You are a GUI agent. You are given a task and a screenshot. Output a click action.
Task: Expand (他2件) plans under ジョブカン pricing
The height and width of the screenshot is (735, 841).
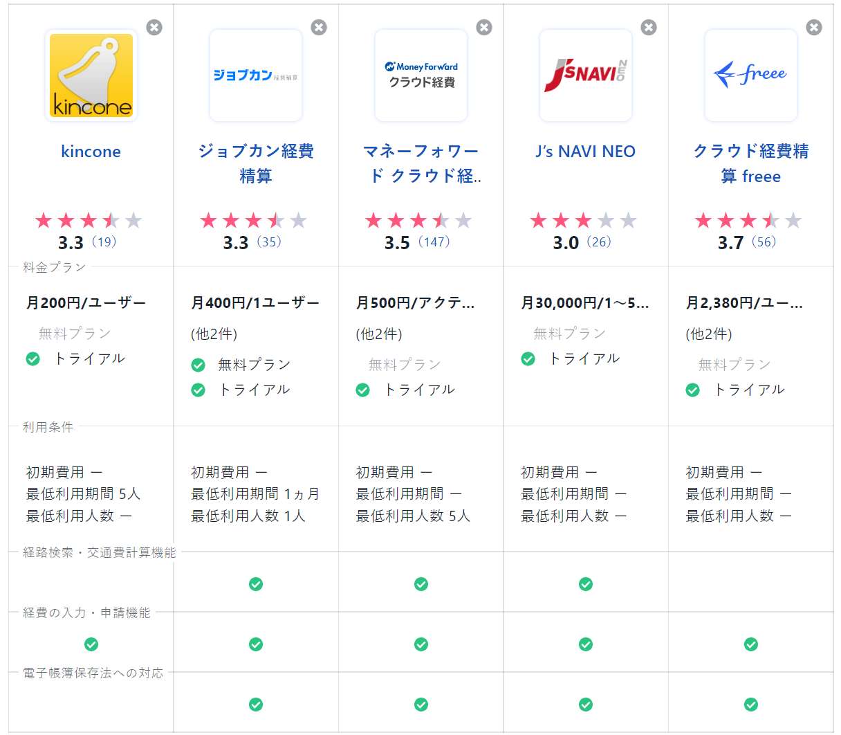(x=214, y=334)
